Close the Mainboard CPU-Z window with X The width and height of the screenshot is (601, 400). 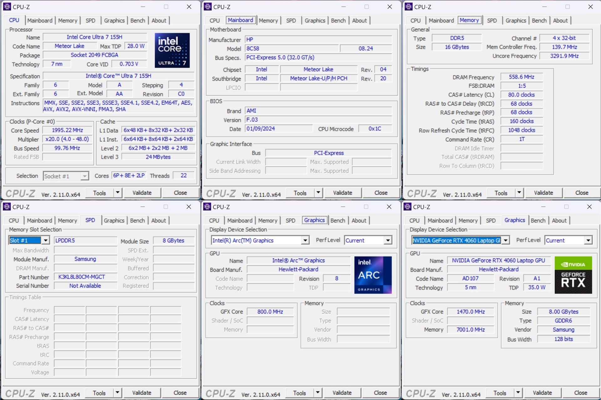(x=389, y=7)
